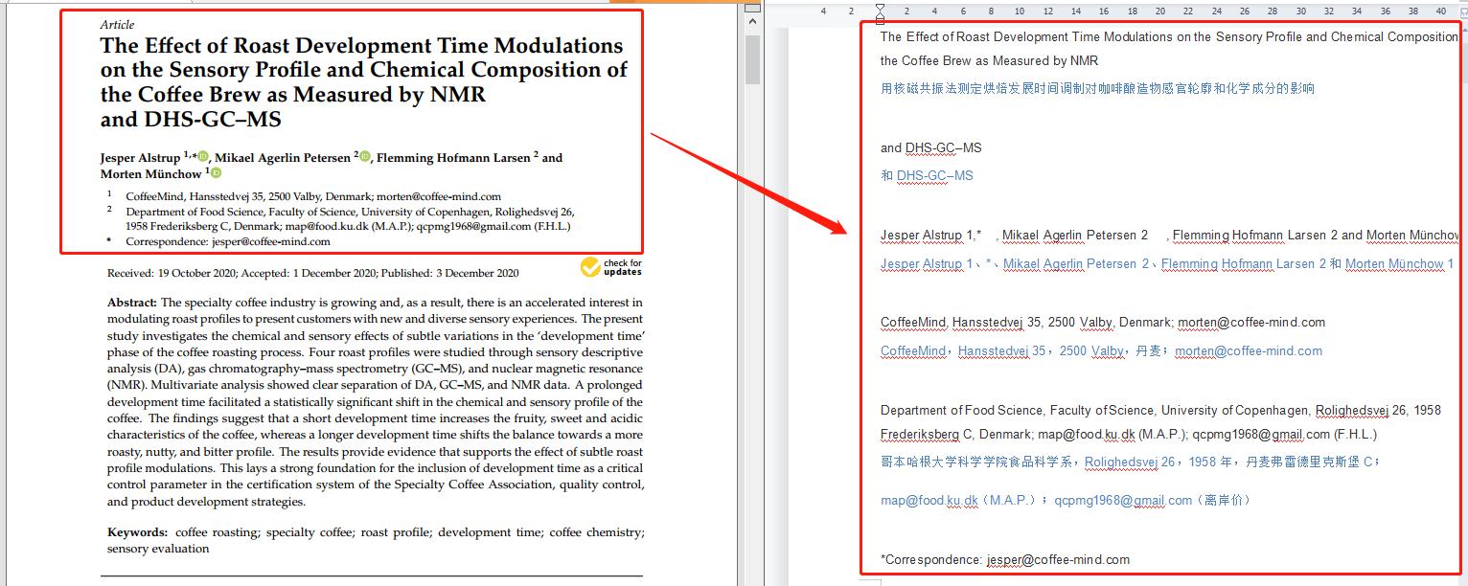Viewport: 1468px width, 586px height.
Task: Click ORCID icon next to Morten Münchow
Action: pyautogui.click(x=216, y=173)
